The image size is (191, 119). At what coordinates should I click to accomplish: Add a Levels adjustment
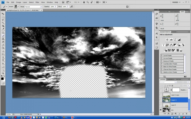tap(171, 40)
